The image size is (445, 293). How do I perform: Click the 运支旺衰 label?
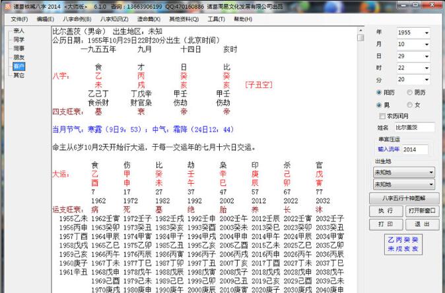[x=68, y=210]
